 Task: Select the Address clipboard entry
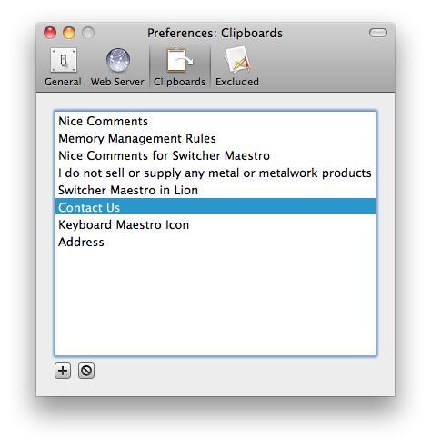(215, 243)
